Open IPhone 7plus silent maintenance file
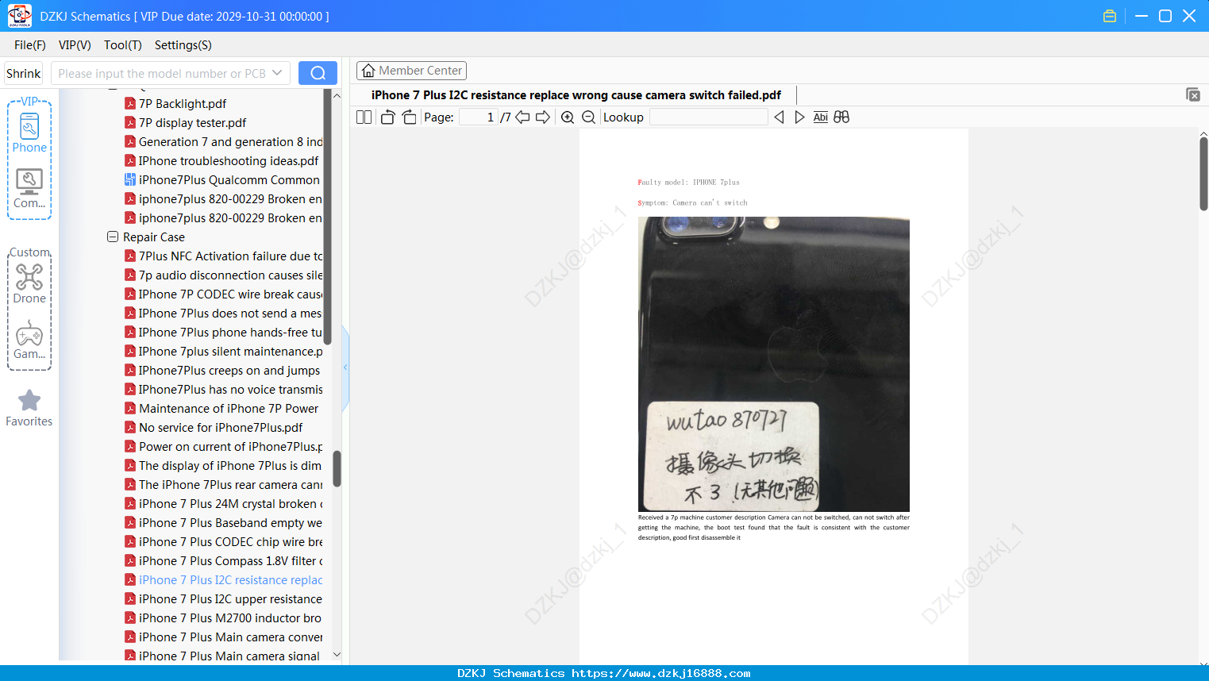 click(231, 351)
